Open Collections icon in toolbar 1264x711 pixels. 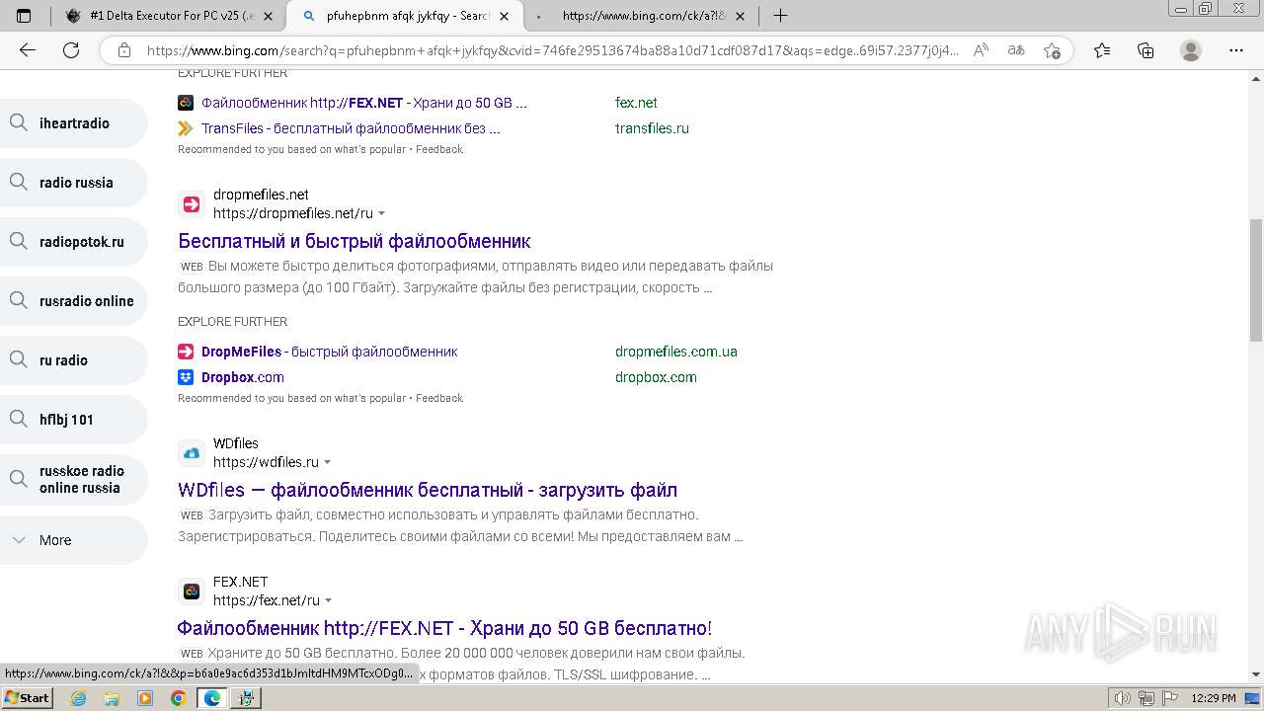pos(1145,50)
